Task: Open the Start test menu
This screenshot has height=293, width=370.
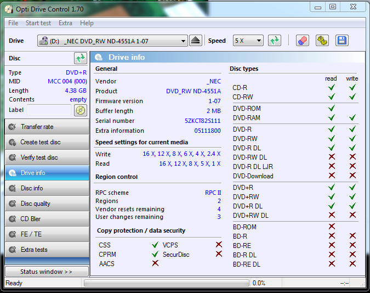Action: pos(38,23)
